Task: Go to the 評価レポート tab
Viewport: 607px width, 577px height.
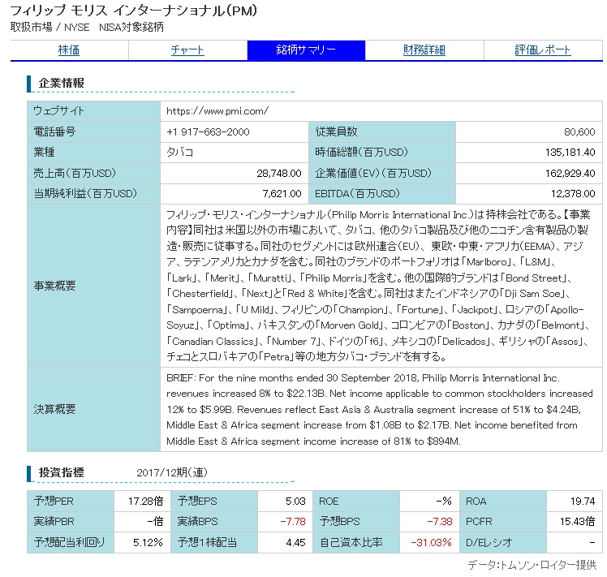Action: (x=543, y=50)
